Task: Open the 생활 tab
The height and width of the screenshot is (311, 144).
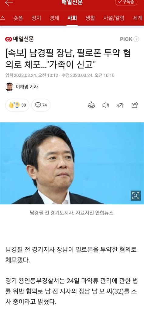Action: coord(90,18)
